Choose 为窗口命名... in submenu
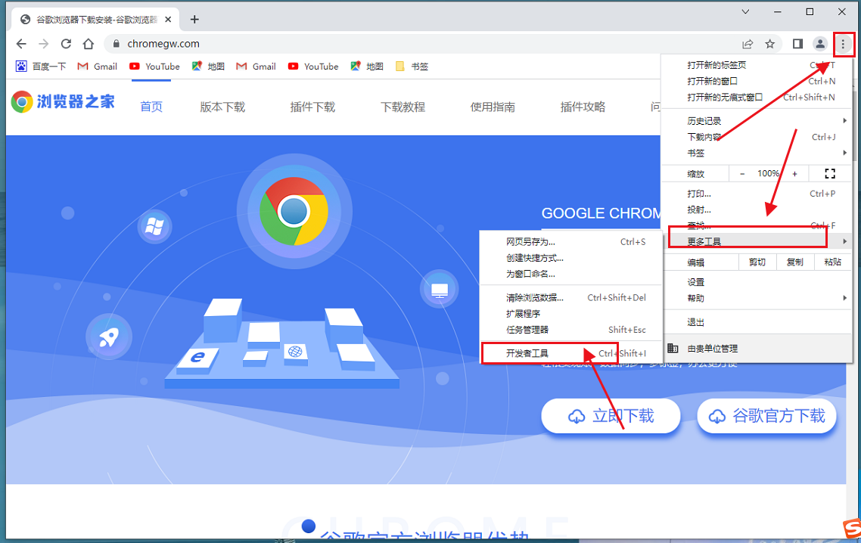Viewport: 861px width, 543px height. (571, 274)
